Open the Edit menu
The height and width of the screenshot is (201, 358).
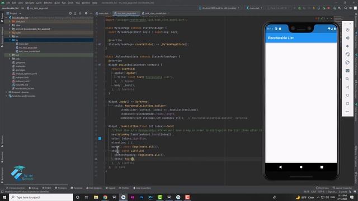pyautogui.click(x=14, y=3)
